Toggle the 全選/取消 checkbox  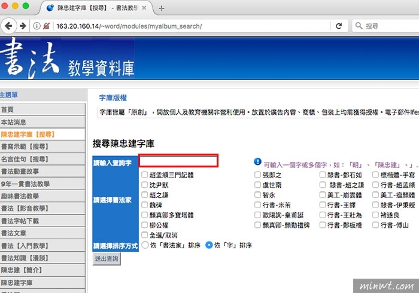click(145, 235)
